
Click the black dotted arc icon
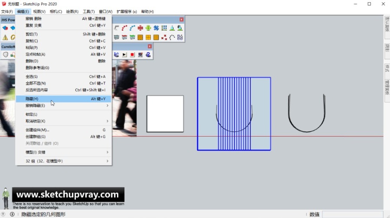pyautogui.click(x=172, y=37)
